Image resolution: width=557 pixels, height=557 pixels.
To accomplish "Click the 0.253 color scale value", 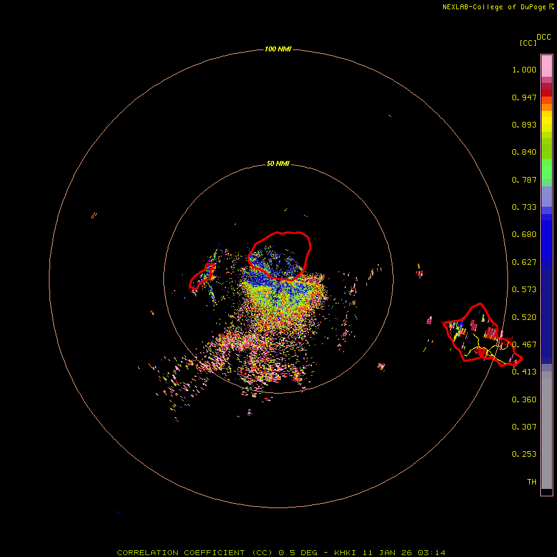I will coord(524,454).
